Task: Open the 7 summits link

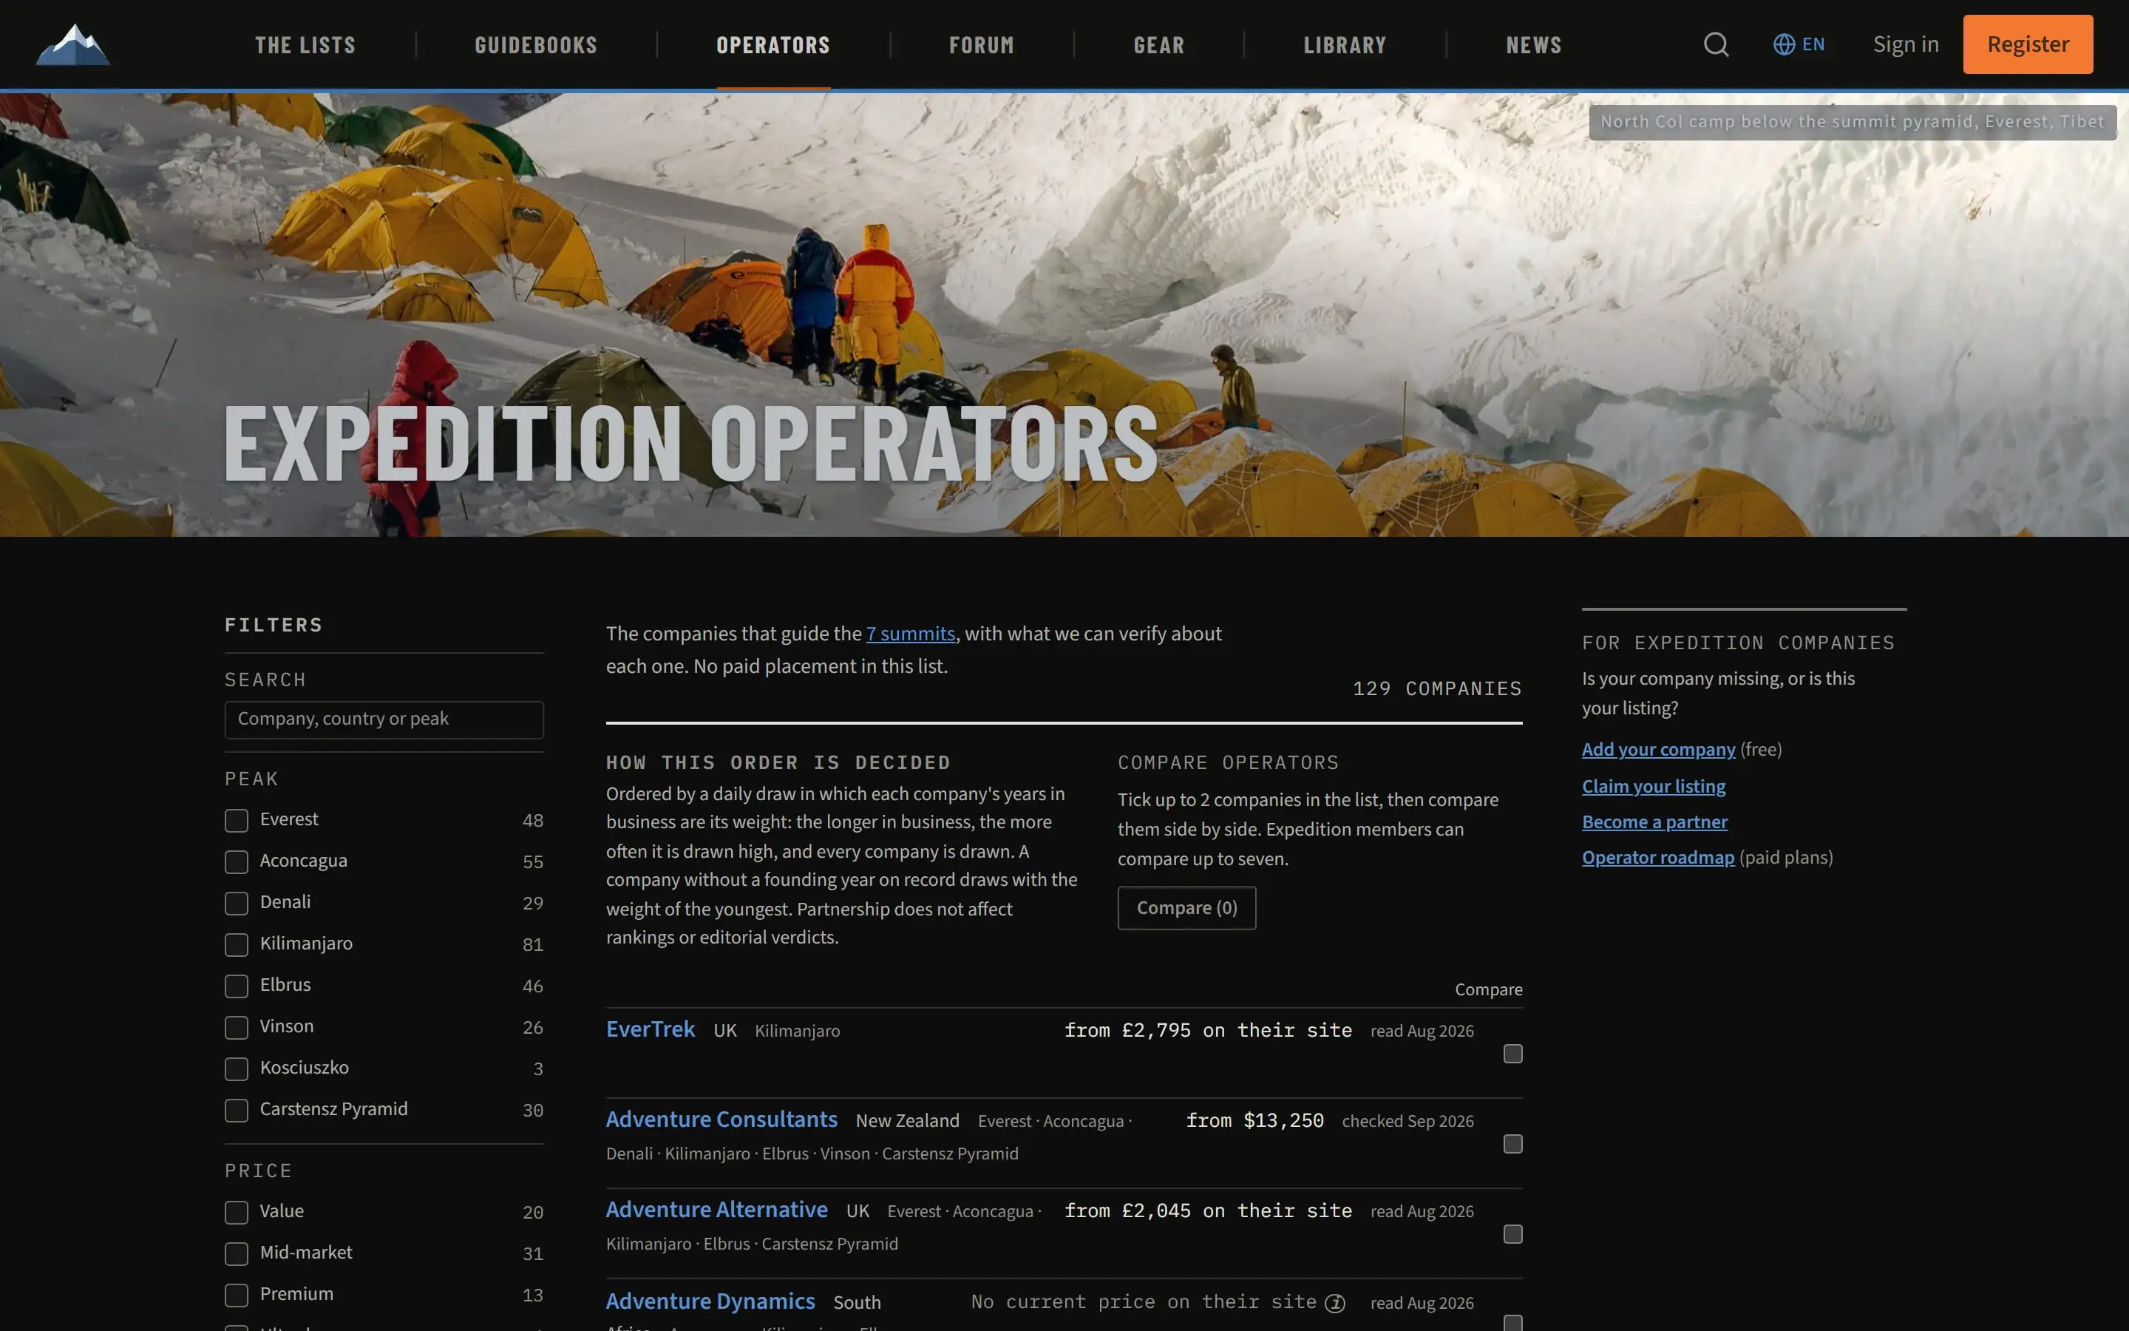Action: [911, 634]
